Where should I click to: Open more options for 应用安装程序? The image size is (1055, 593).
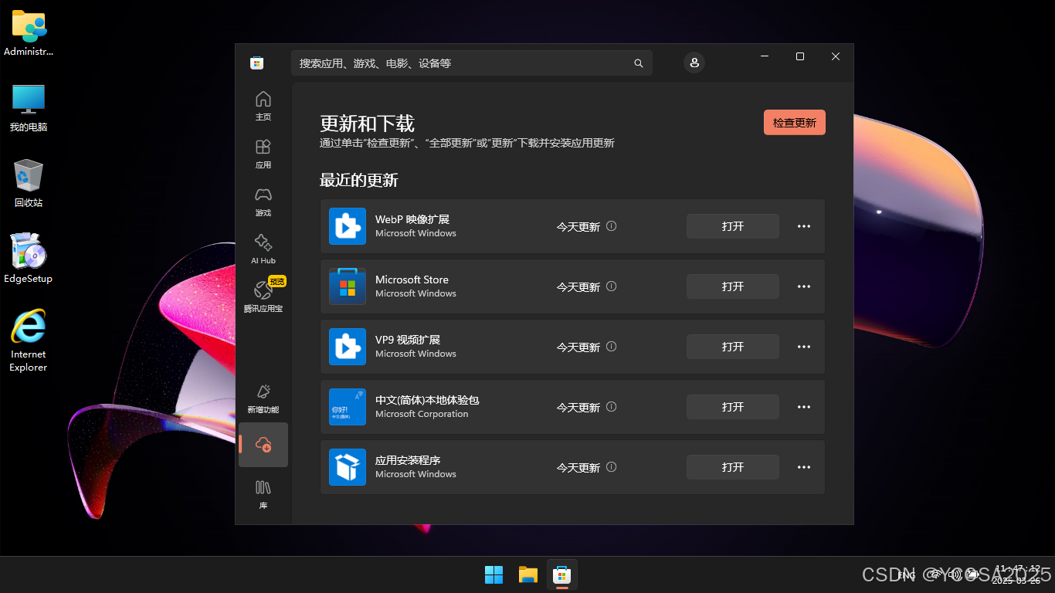[804, 467]
